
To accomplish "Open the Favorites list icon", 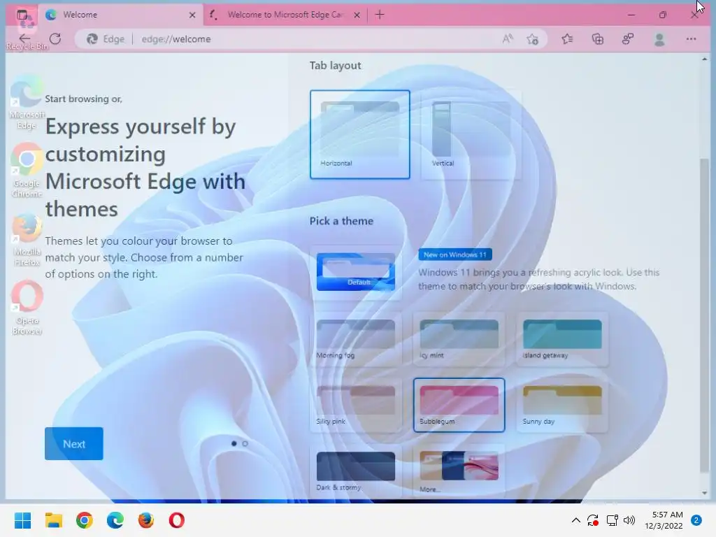I will [x=567, y=39].
